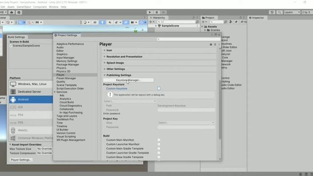
Task: Click the Project Settings help icon
Action: coord(211,44)
